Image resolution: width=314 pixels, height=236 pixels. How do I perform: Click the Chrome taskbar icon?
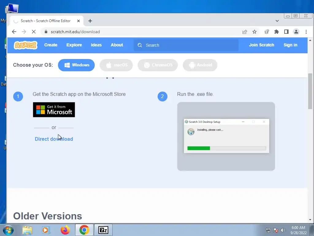click(x=84, y=230)
